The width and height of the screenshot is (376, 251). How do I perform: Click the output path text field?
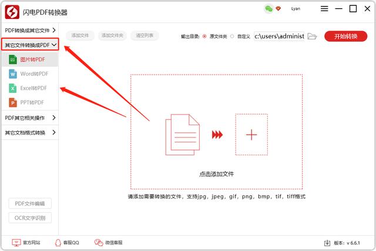pos(279,36)
